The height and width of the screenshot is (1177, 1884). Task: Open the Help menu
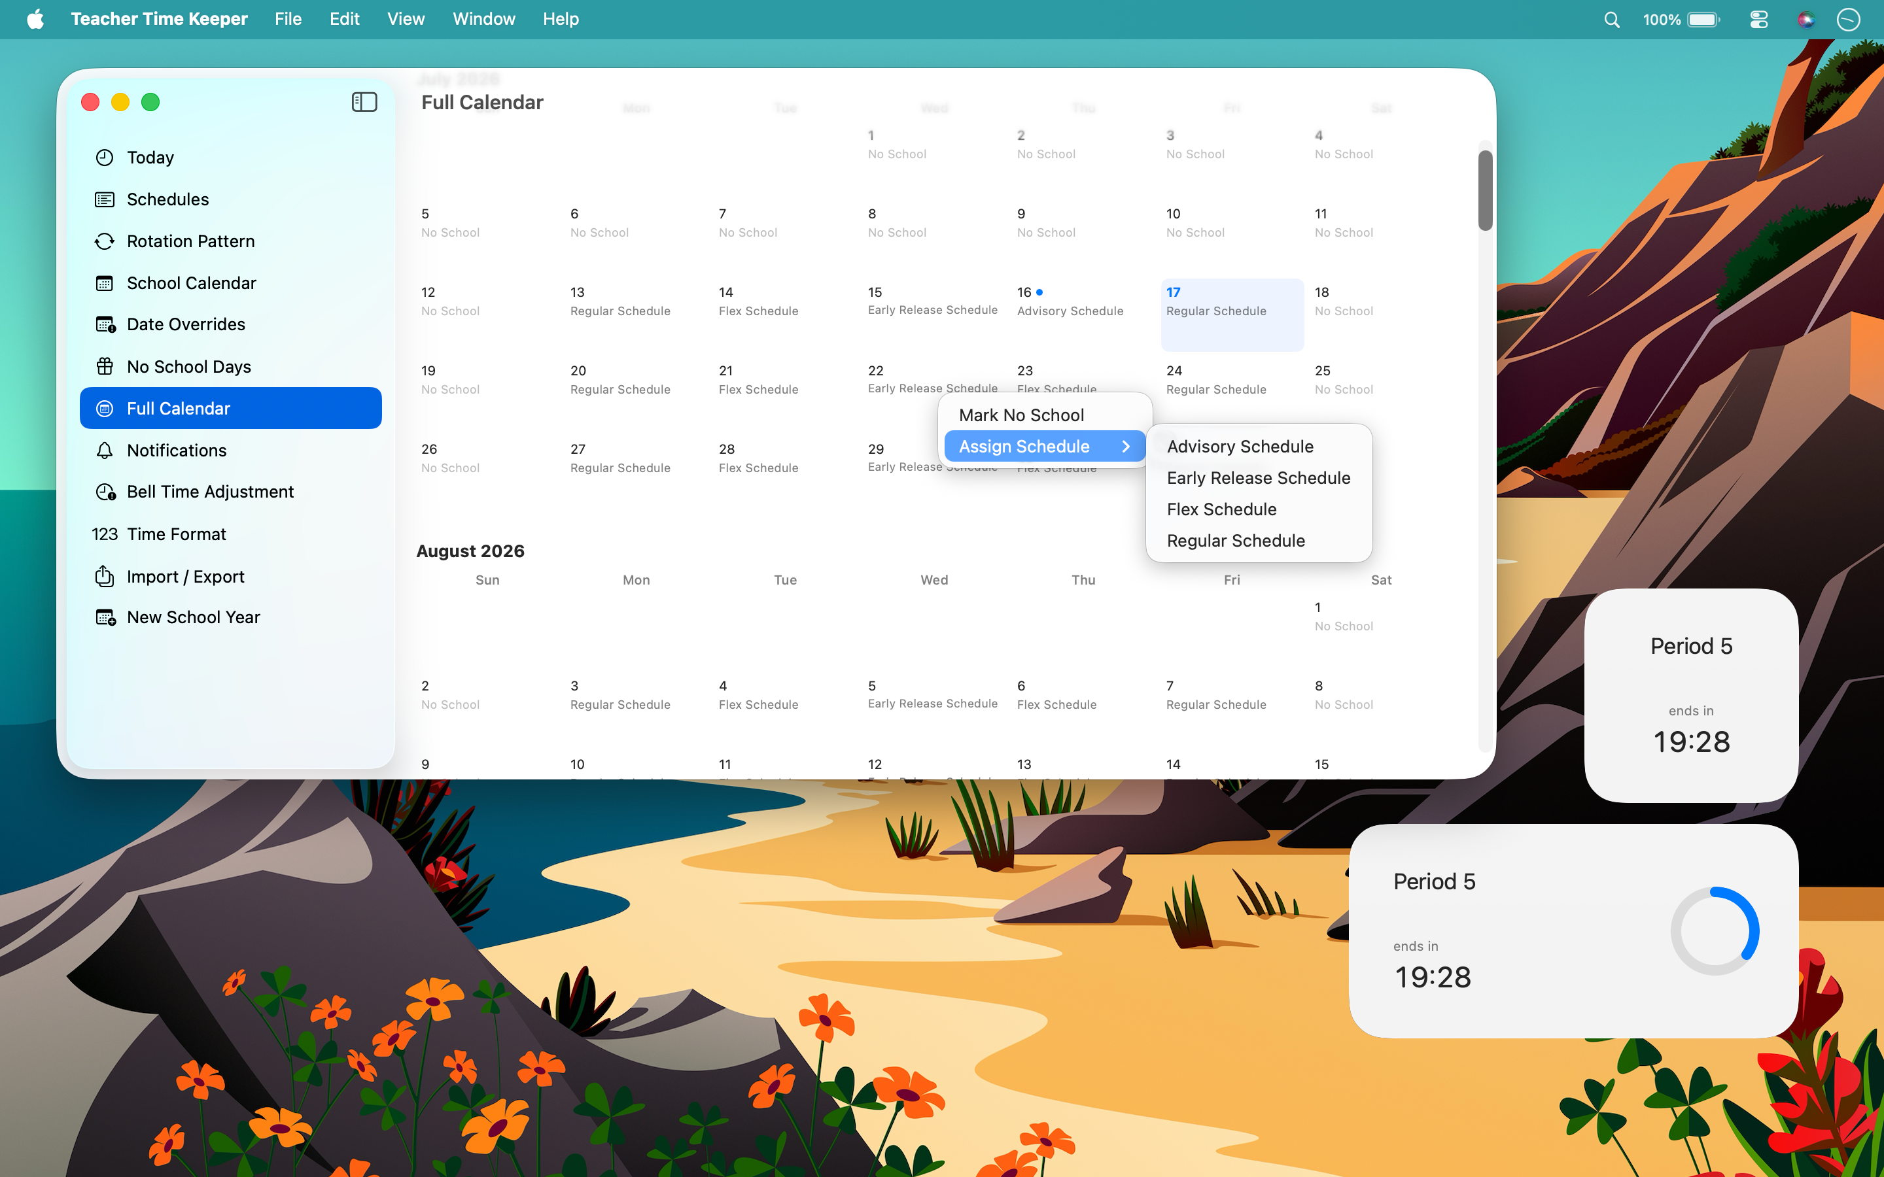pyautogui.click(x=561, y=19)
